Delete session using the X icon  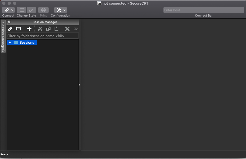67,29
